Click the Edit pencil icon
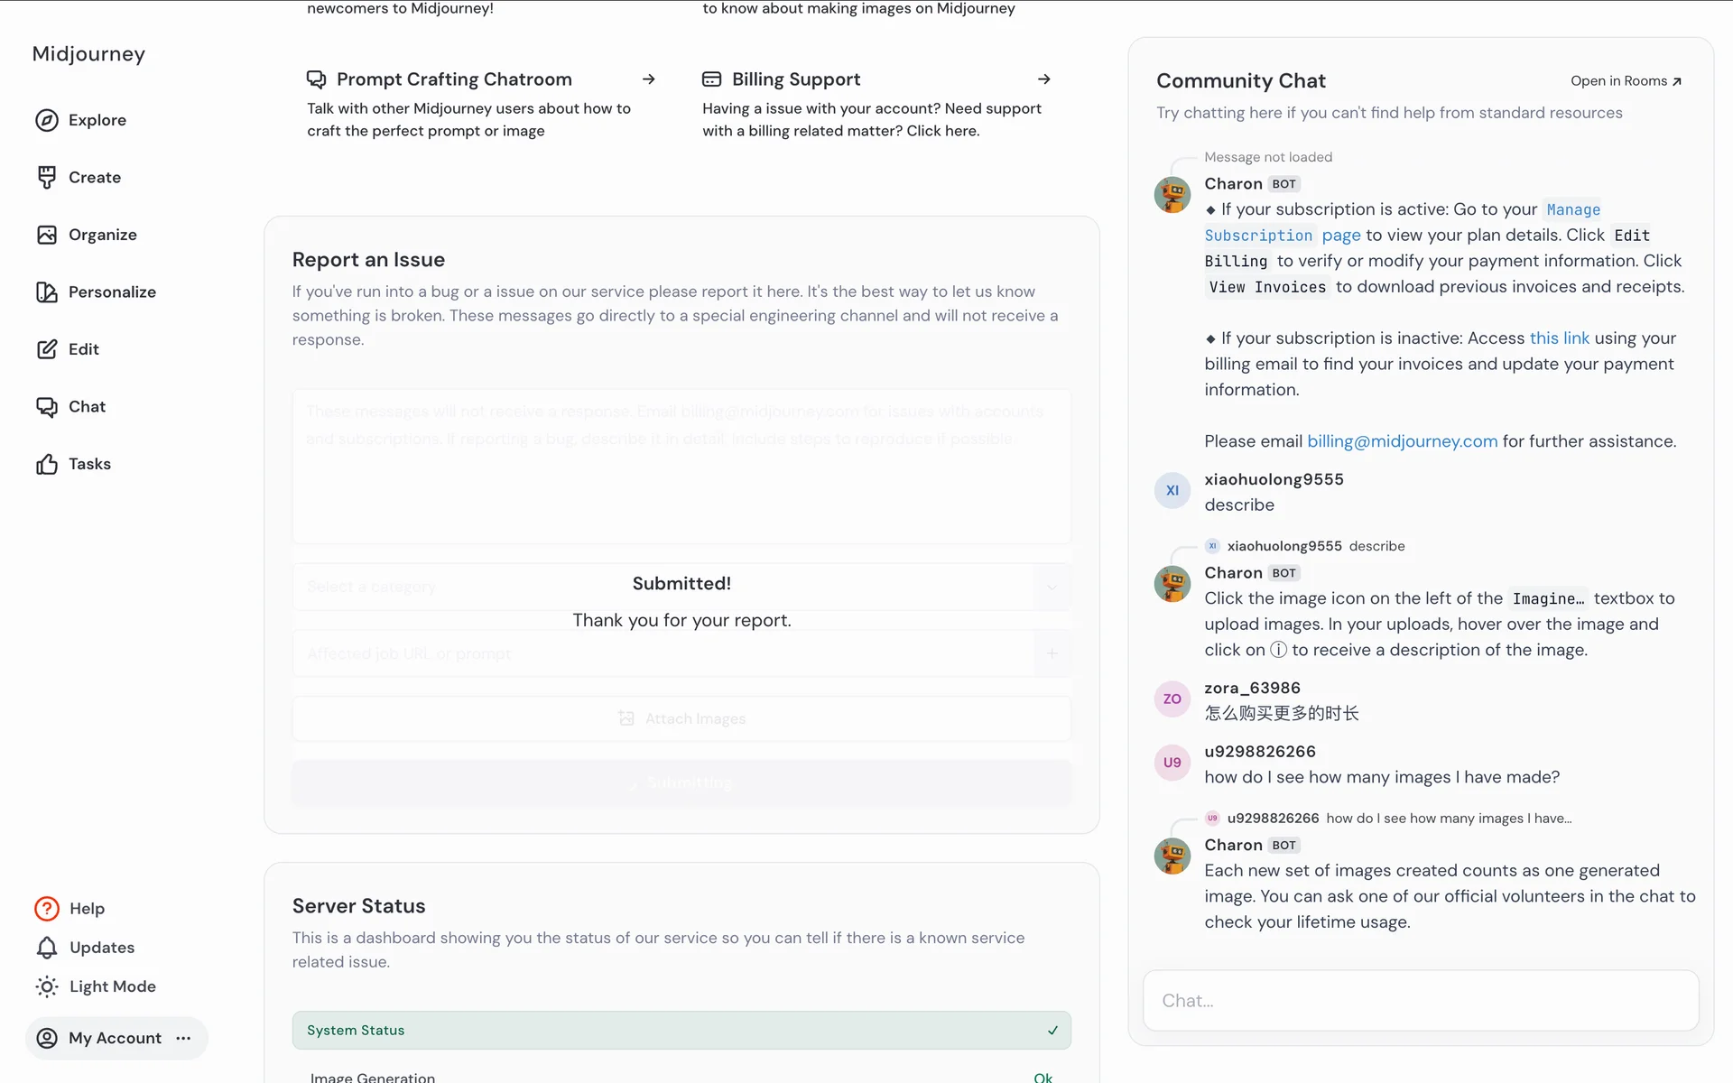 pos(47,349)
